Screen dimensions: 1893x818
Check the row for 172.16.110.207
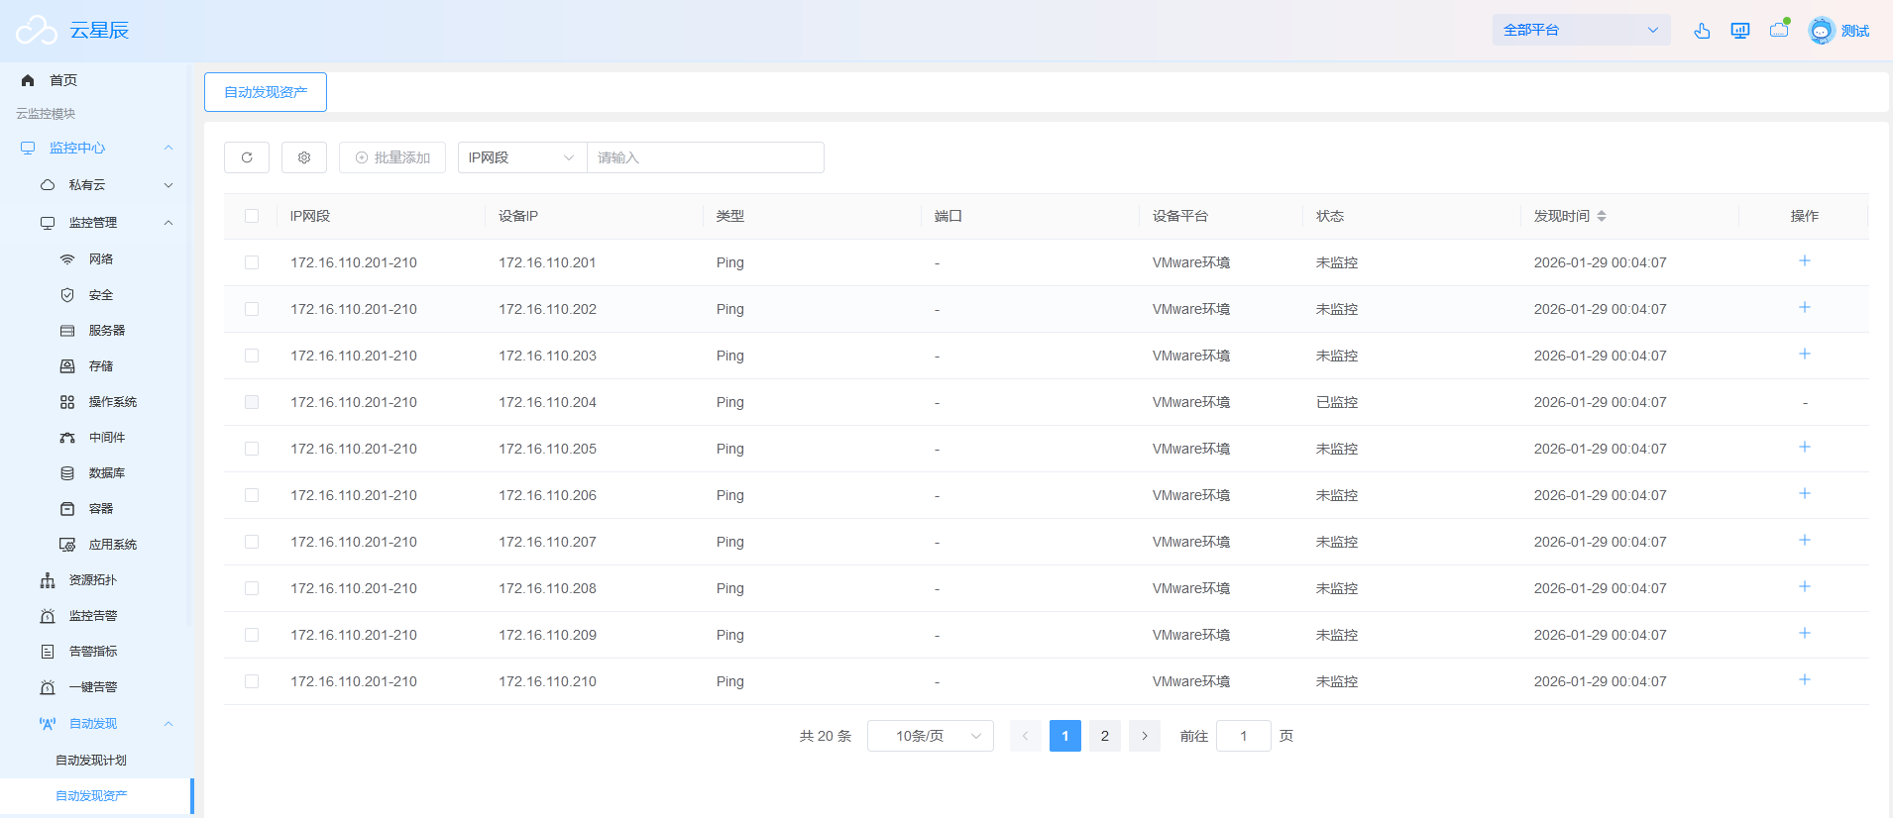[252, 542]
